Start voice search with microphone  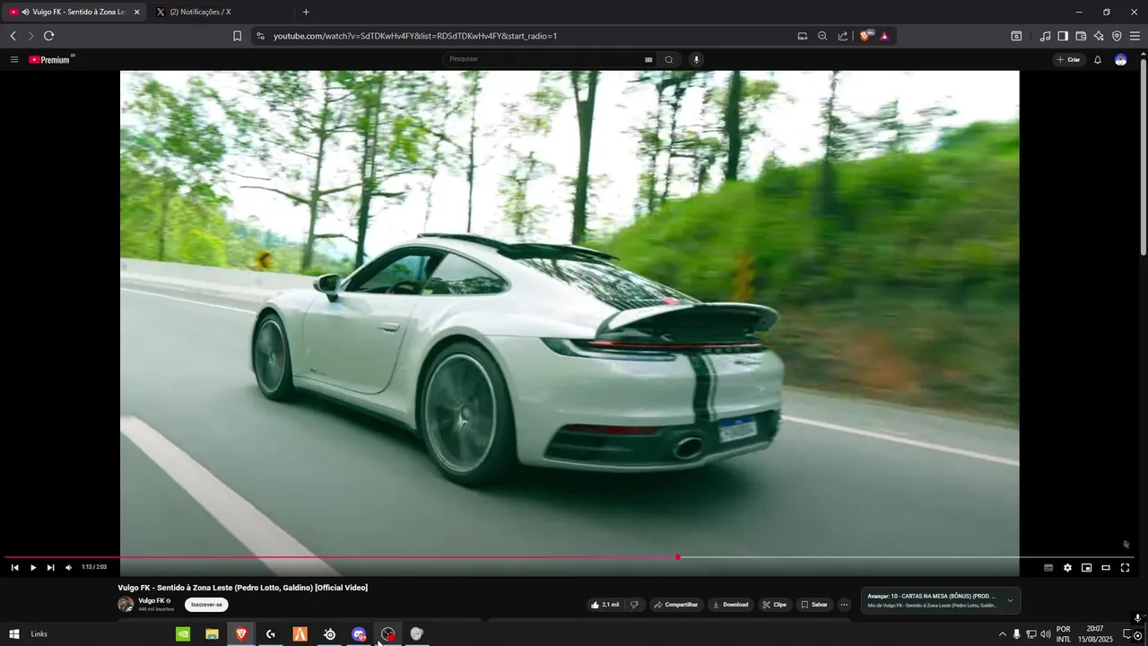[696, 59]
